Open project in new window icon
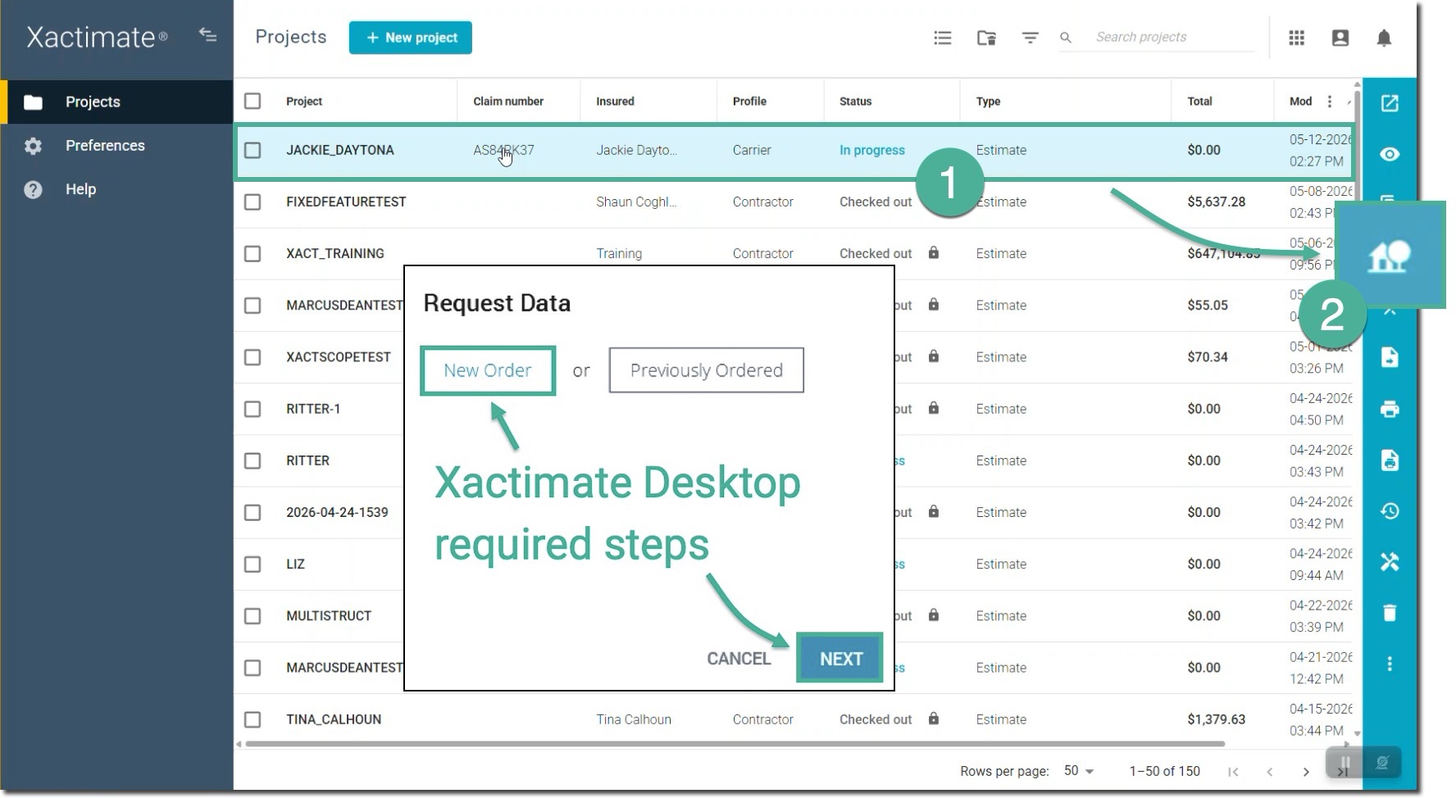This screenshot has height=798, width=1456. click(1390, 103)
